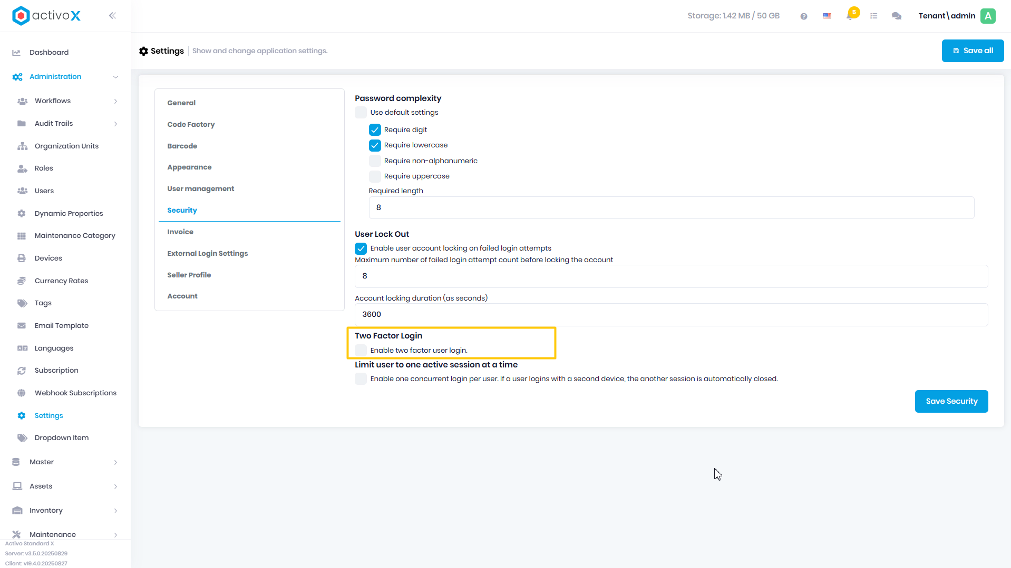Image resolution: width=1011 pixels, height=568 pixels.
Task: Click the Webhook Subscriptions globe icon
Action: [x=22, y=393]
